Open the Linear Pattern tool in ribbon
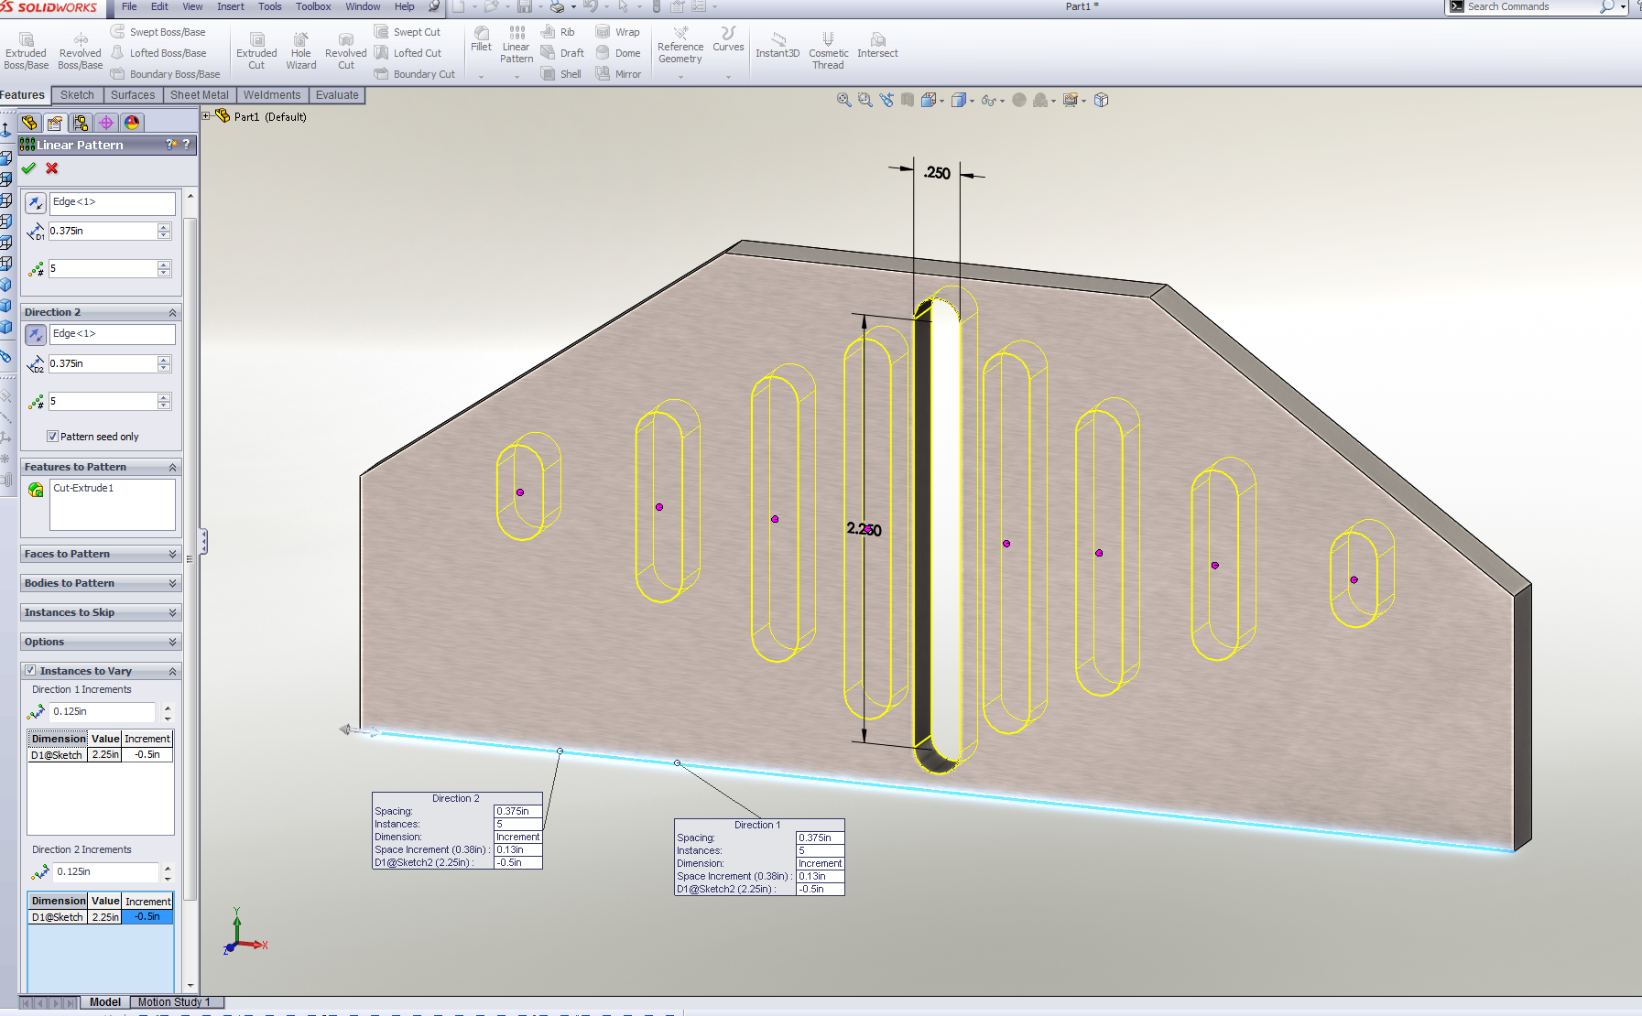The width and height of the screenshot is (1642, 1016). pyautogui.click(x=517, y=34)
